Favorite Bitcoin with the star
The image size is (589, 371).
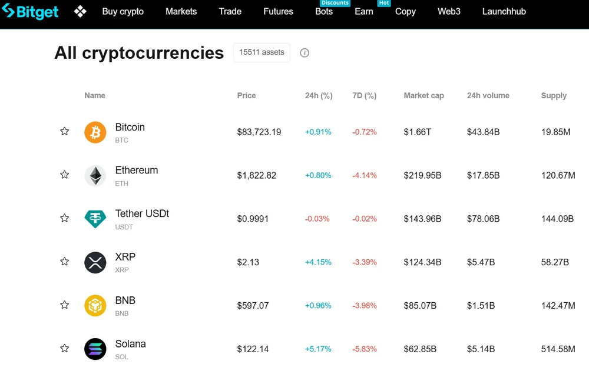tap(65, 132)
